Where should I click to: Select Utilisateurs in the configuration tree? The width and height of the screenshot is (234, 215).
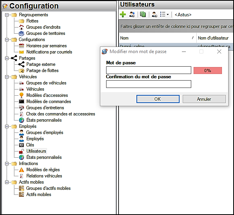(x=36, y=151)
